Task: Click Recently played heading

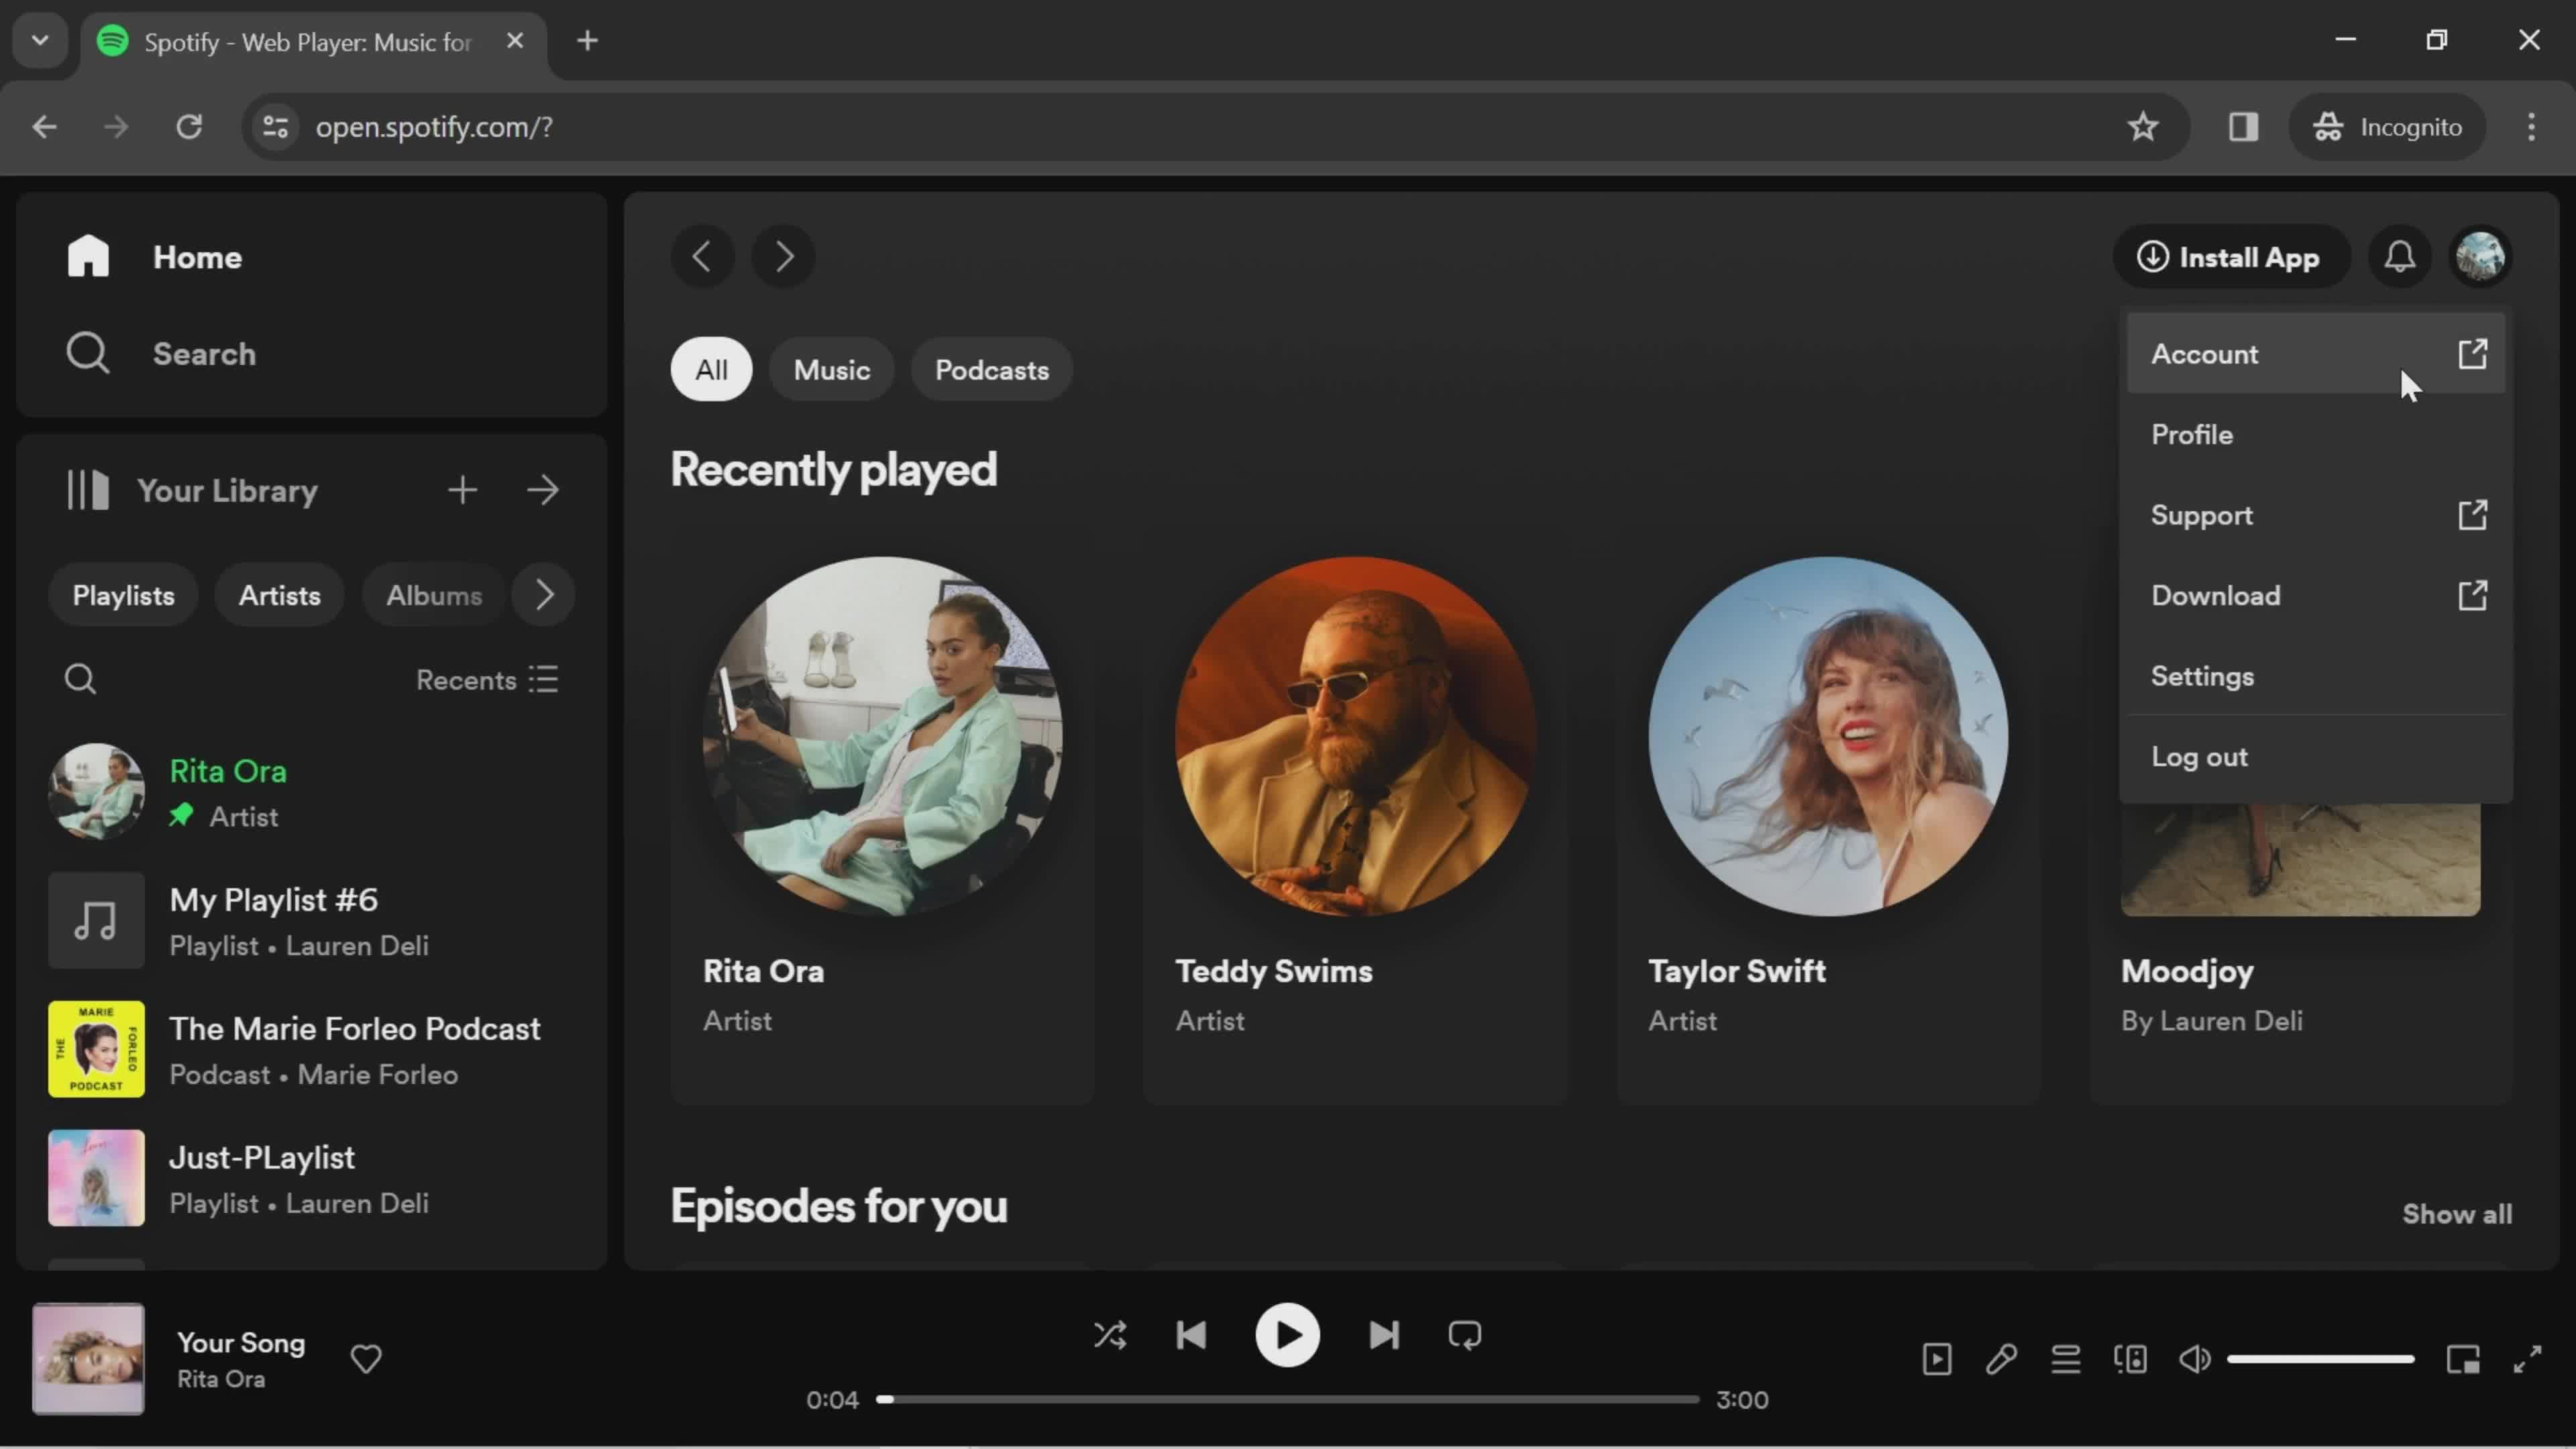Action: tap(833, 470)
